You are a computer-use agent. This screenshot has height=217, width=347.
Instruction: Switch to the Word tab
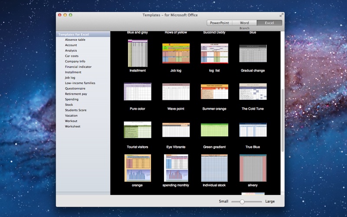pos(245,23)
